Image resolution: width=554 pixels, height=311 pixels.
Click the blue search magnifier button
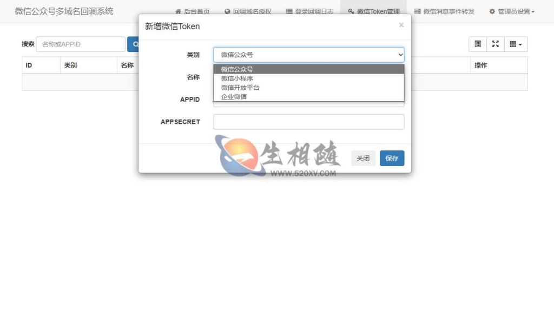click(x=133, y=44)
